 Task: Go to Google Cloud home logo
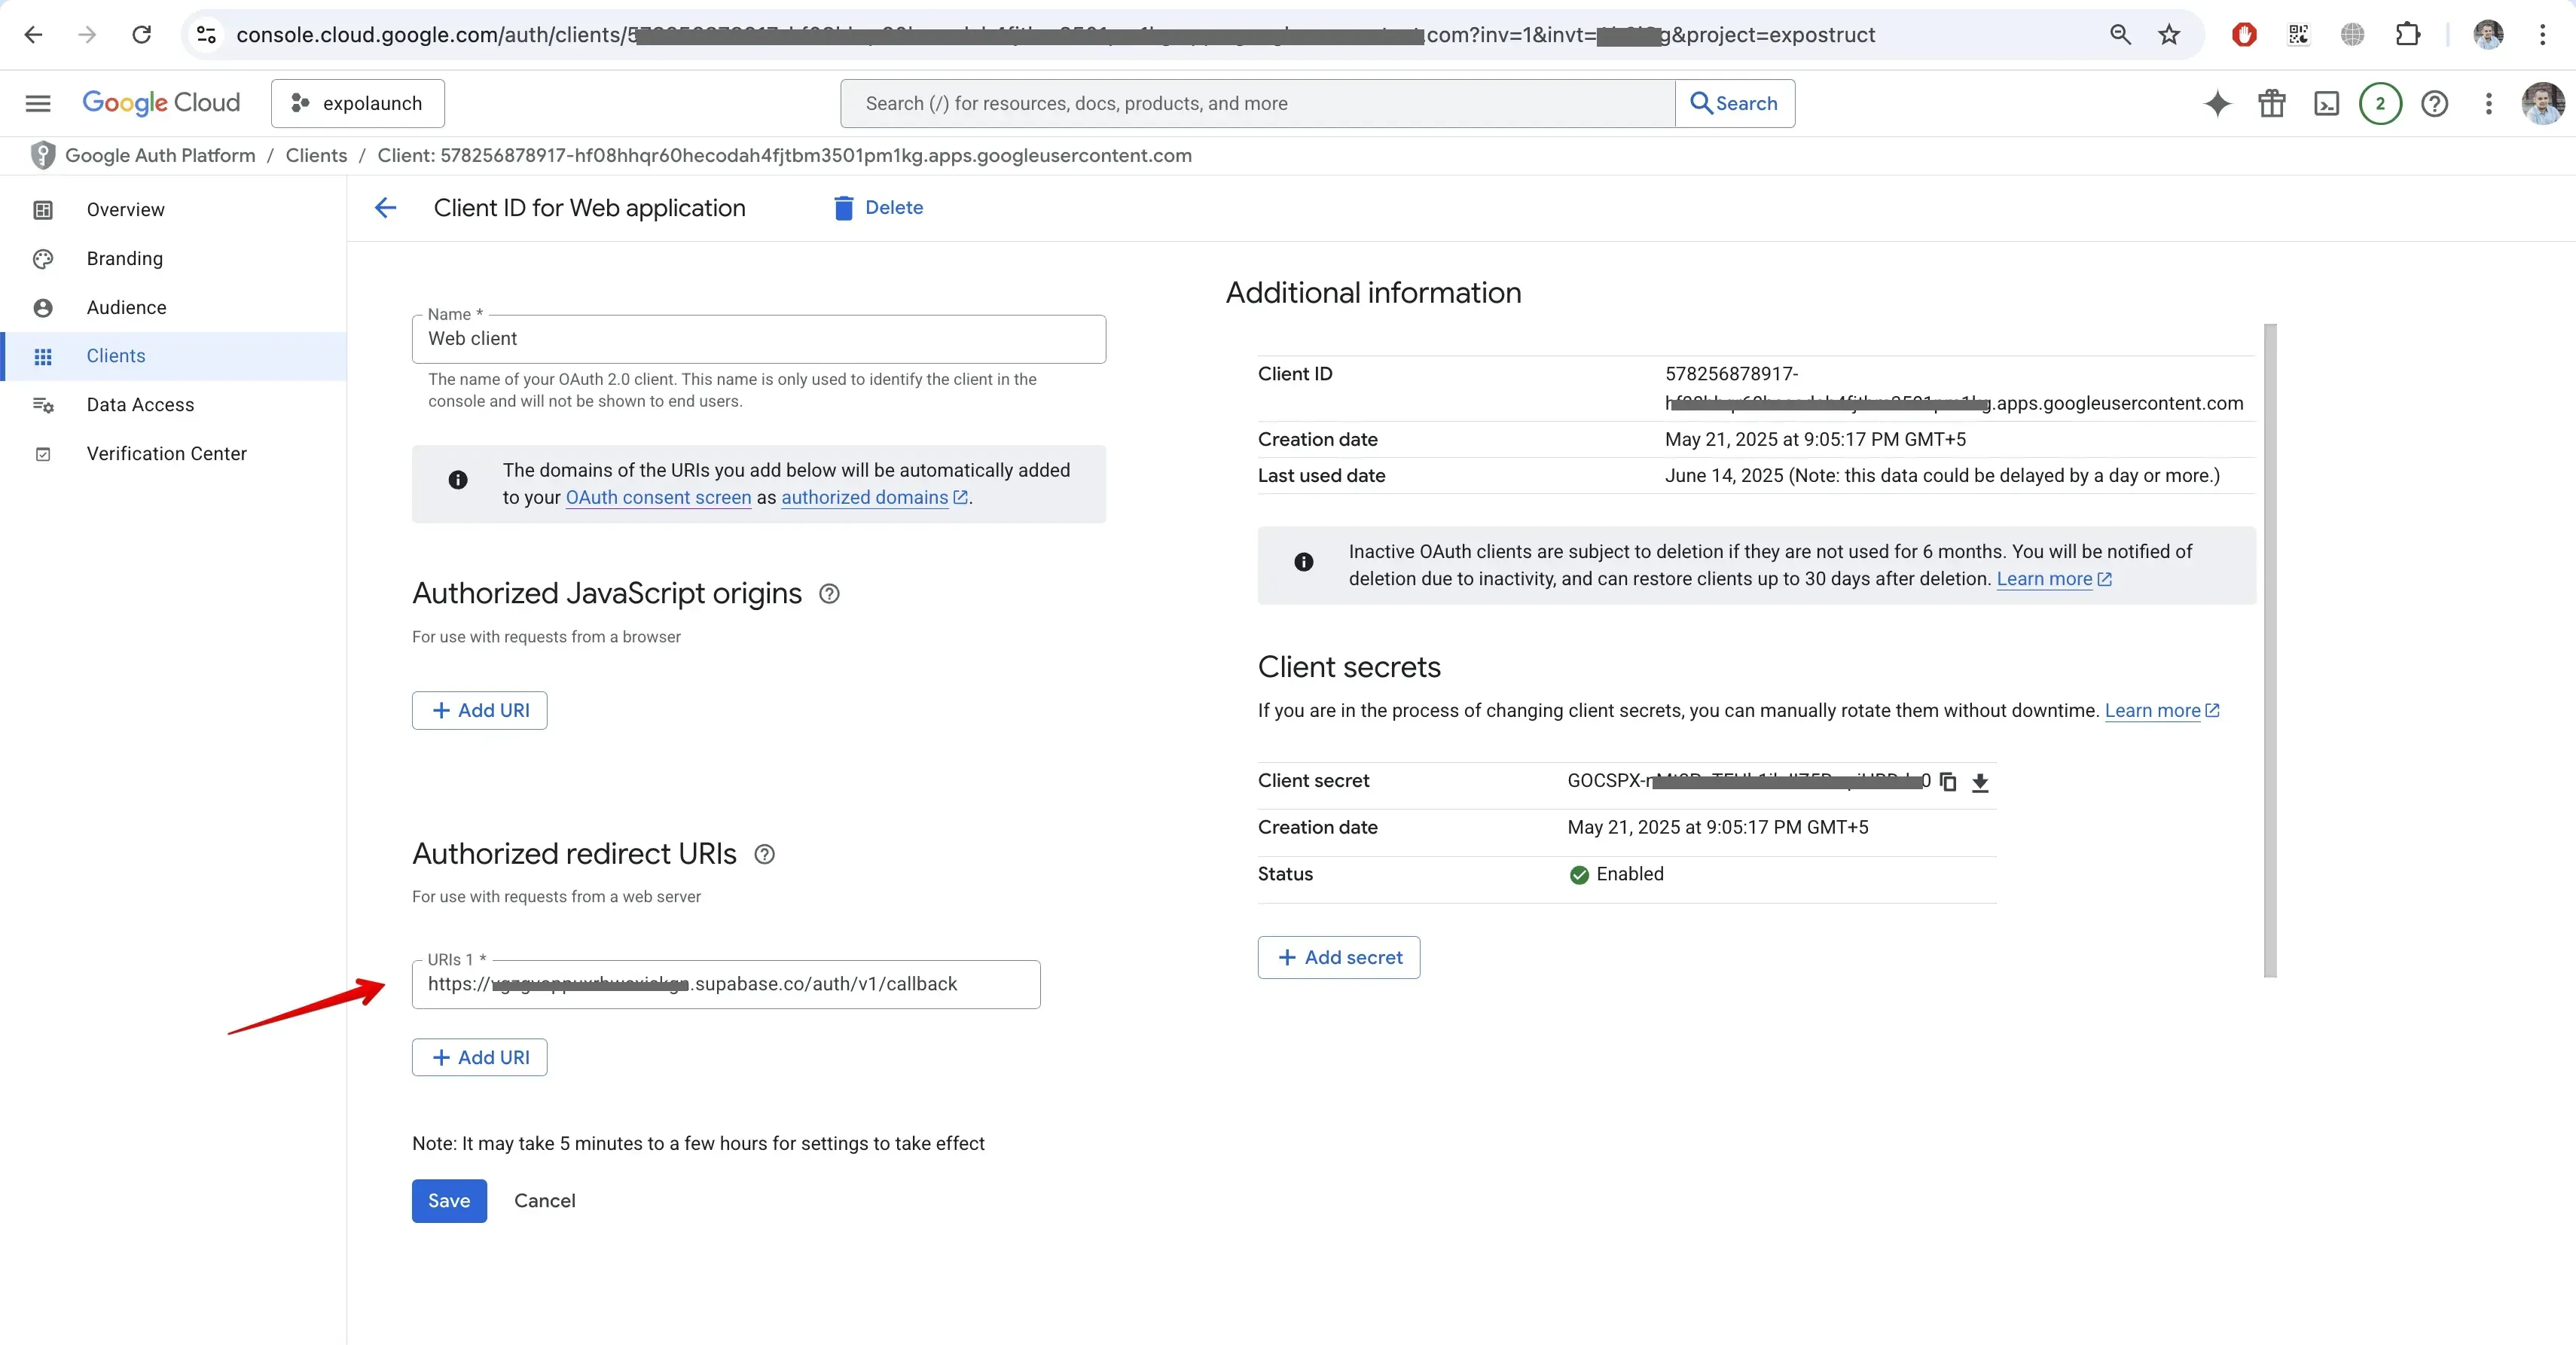(x=161, y=103)
